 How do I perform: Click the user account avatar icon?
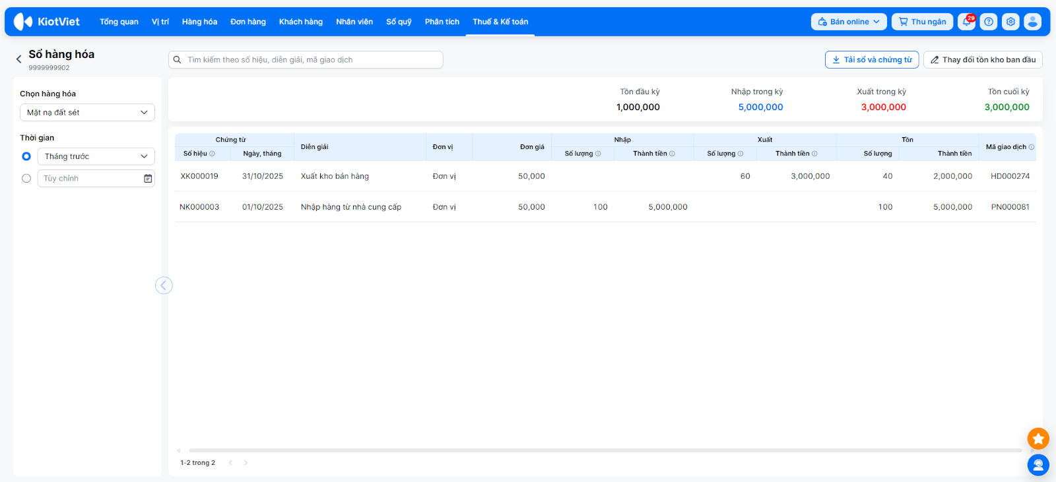1032,22
